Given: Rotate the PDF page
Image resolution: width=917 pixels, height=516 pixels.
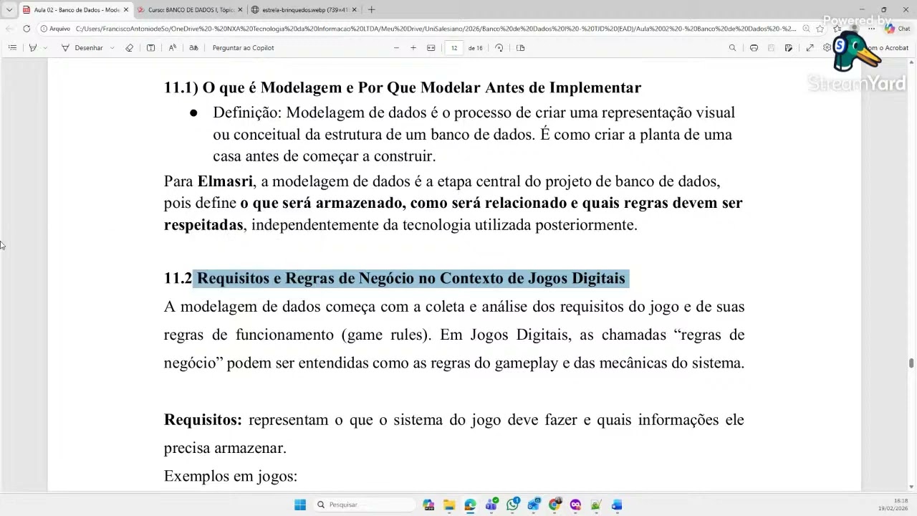Looking at the screenshot, I should (499, 48).
